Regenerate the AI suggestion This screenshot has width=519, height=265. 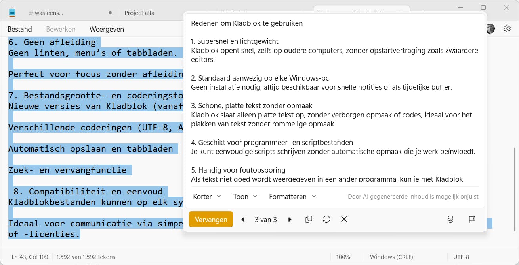326,219
